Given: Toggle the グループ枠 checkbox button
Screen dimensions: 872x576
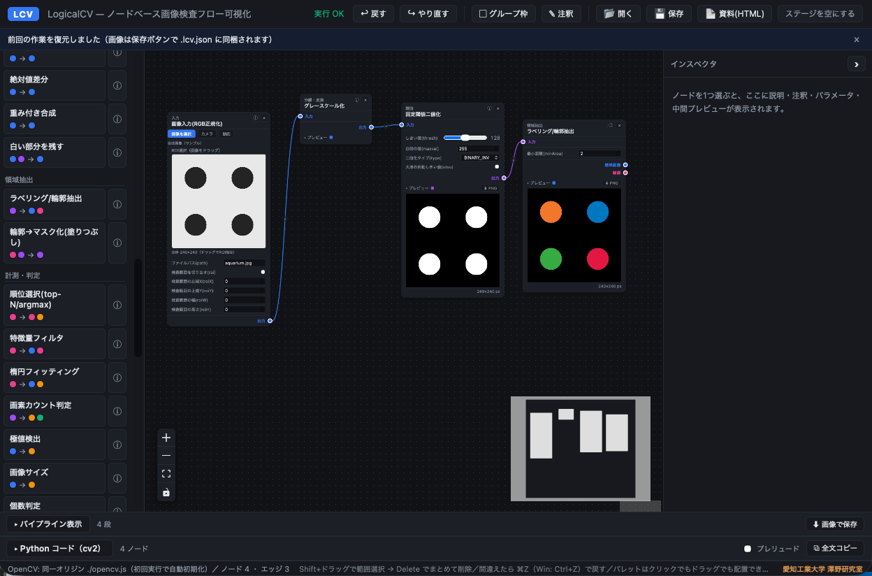Looking at the screenshot, I should [503, 13].
